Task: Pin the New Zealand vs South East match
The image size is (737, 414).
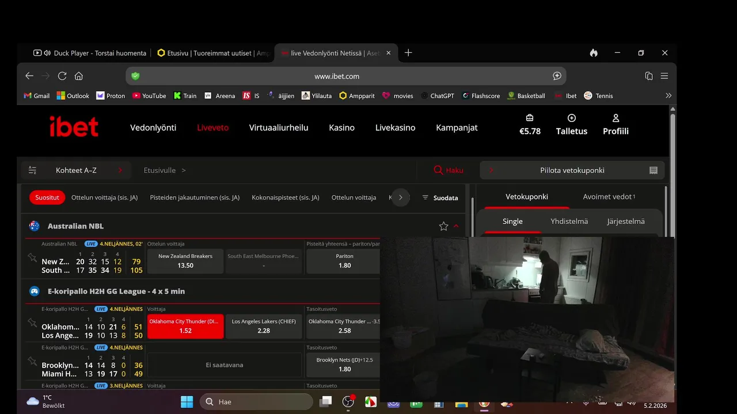Action: [x=32, y=257]
